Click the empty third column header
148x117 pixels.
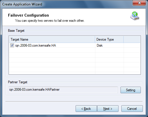click(132, 39)
